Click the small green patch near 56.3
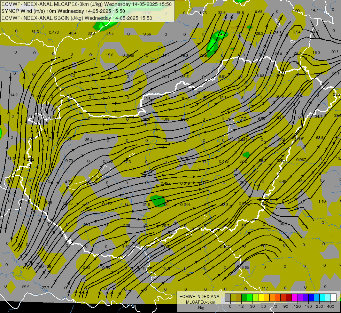The height and width of the screenshot is (313, 341). [246, 155]
